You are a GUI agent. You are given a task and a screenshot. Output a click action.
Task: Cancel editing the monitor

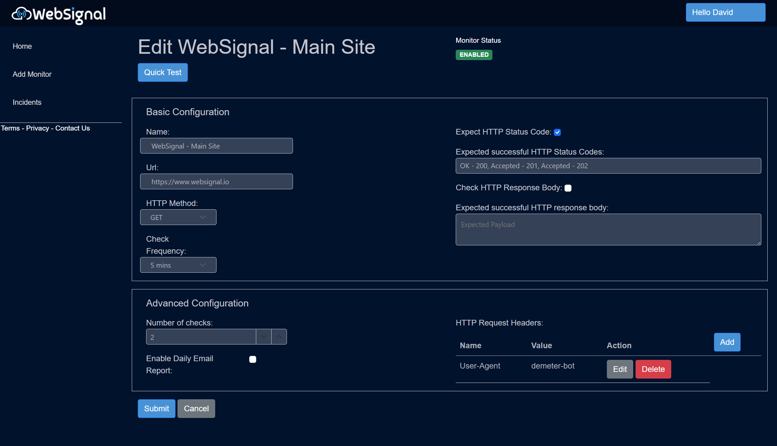(x=196, y=409)
